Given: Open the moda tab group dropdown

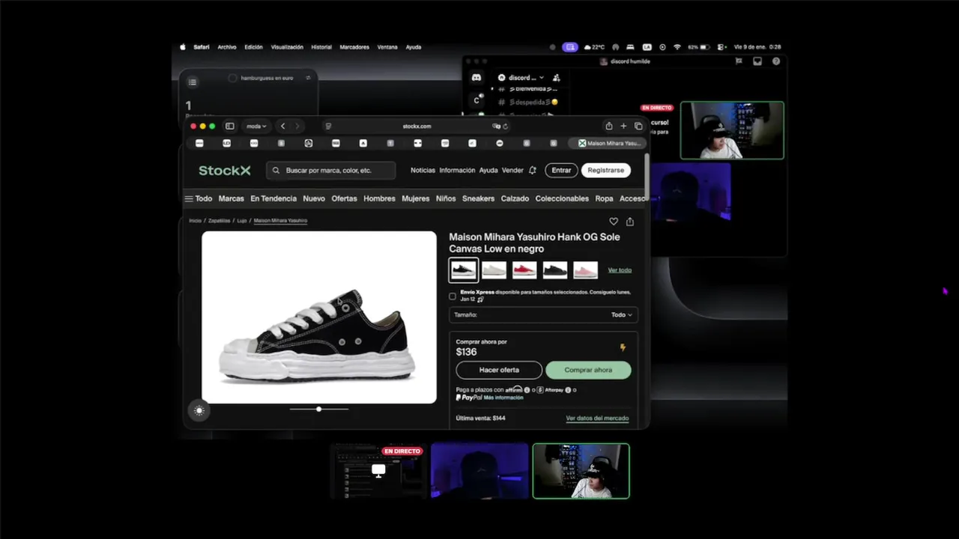Looking at the screenshot, I should [257, 126].
